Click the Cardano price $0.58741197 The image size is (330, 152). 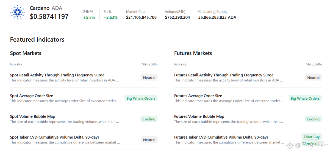pyautogui.click(x=49, y=17)
